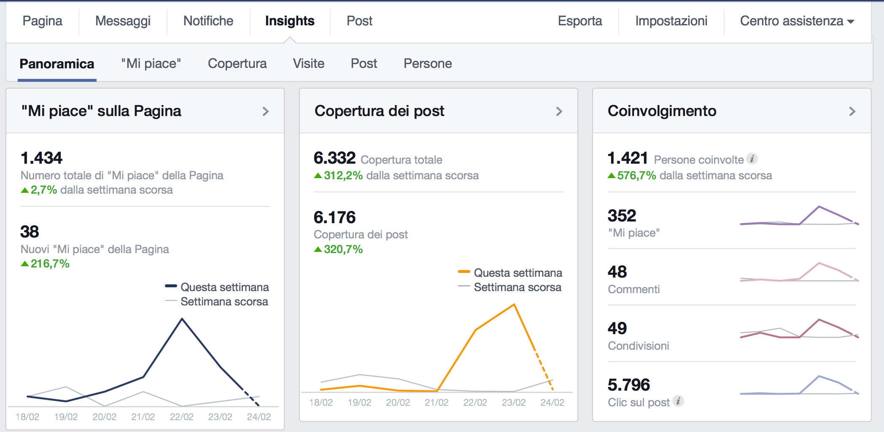Expand the Centro assistenza dropdown
The width and height of the screenshot is (884, 432).
797,21
